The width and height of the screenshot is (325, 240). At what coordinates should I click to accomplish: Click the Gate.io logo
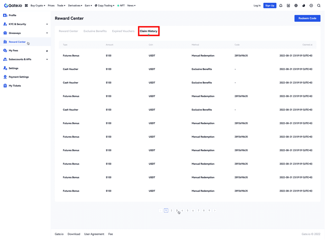pos(13,6)
